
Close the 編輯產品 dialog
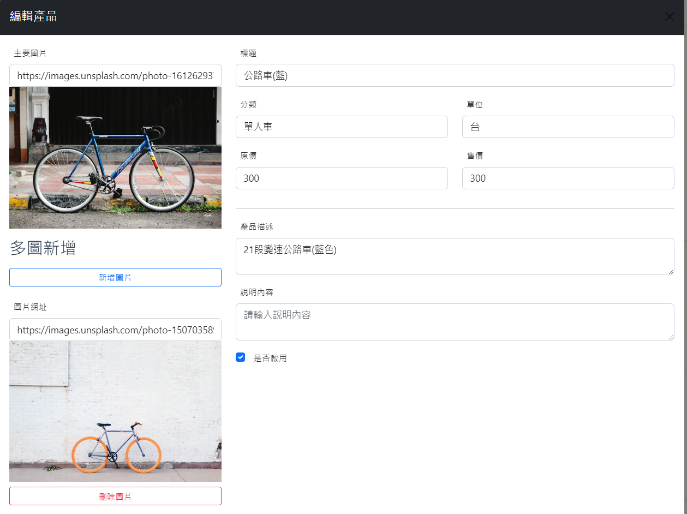pyautogui.click(x=670, y=16)
